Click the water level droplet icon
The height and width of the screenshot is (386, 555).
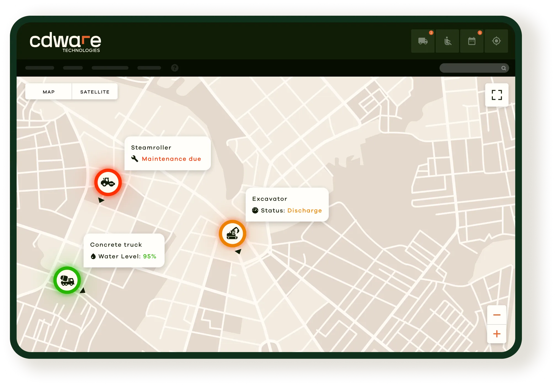(93, 256)
